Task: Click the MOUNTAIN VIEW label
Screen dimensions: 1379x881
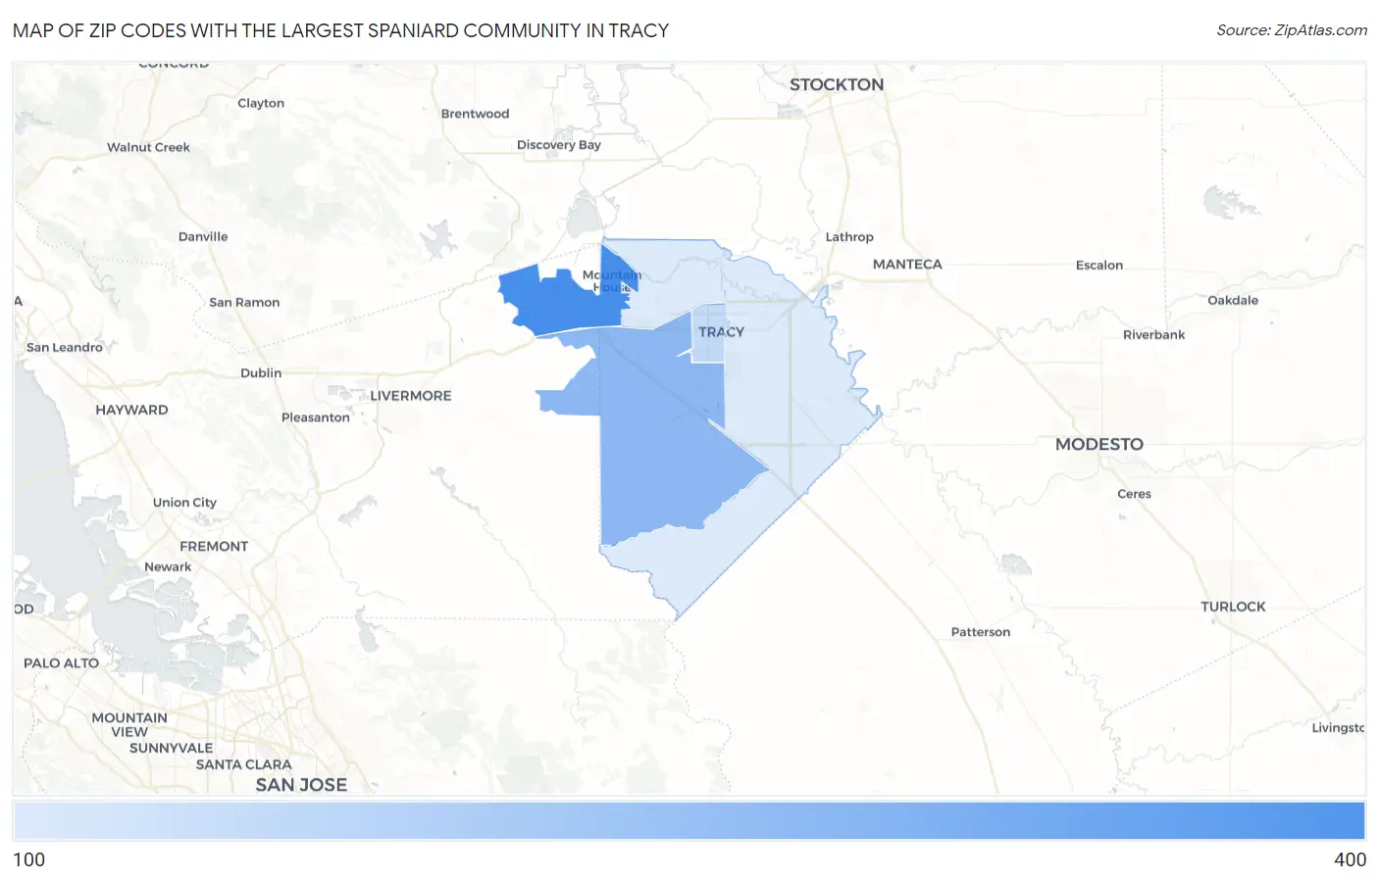Action: click(129, 725)
